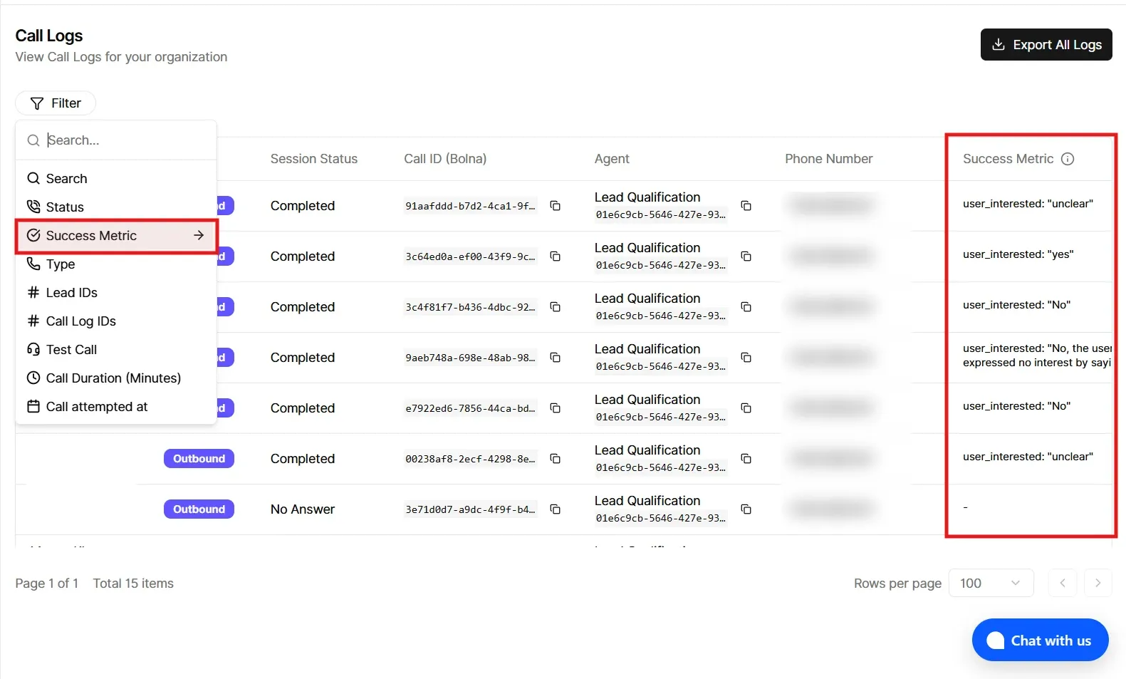Copy call ID starting with 91aafddd
Image resolution: width=1126 pixels, height=679 pixels.
point(555,206)
